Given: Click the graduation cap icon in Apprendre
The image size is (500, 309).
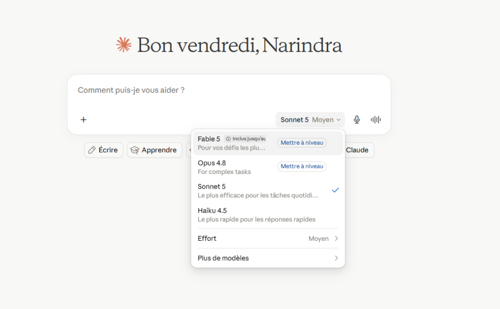Looking at the screenshot, I should (135, 150).
